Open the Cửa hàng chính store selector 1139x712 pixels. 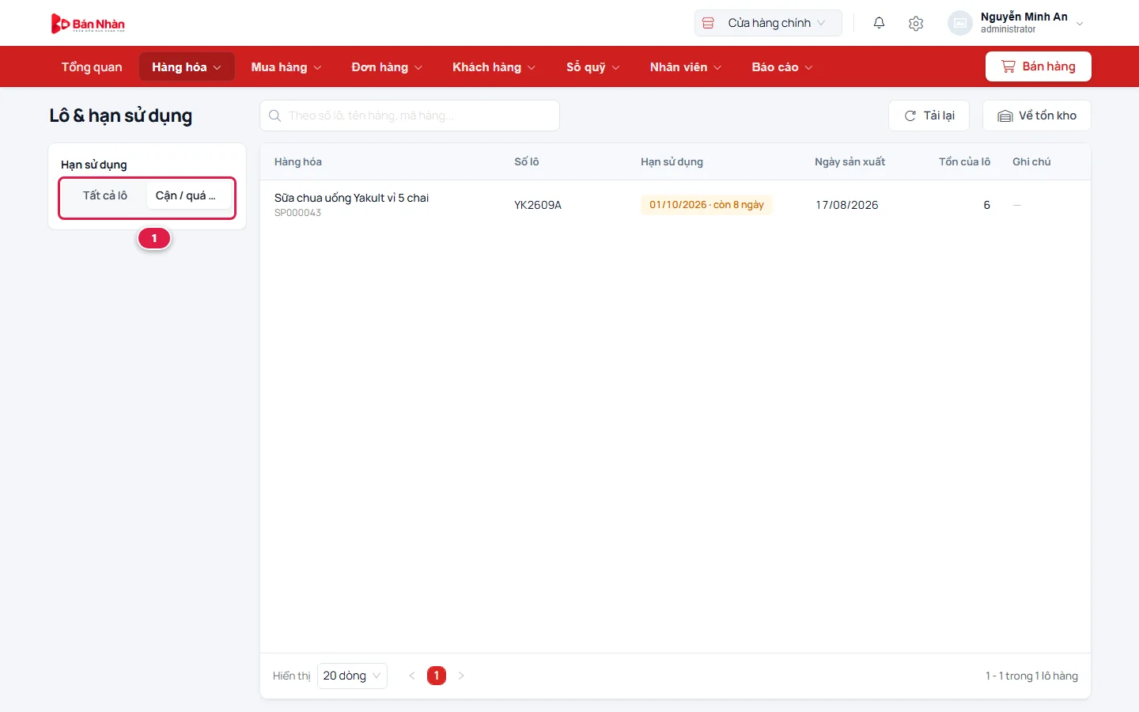(x=768, y=23)
